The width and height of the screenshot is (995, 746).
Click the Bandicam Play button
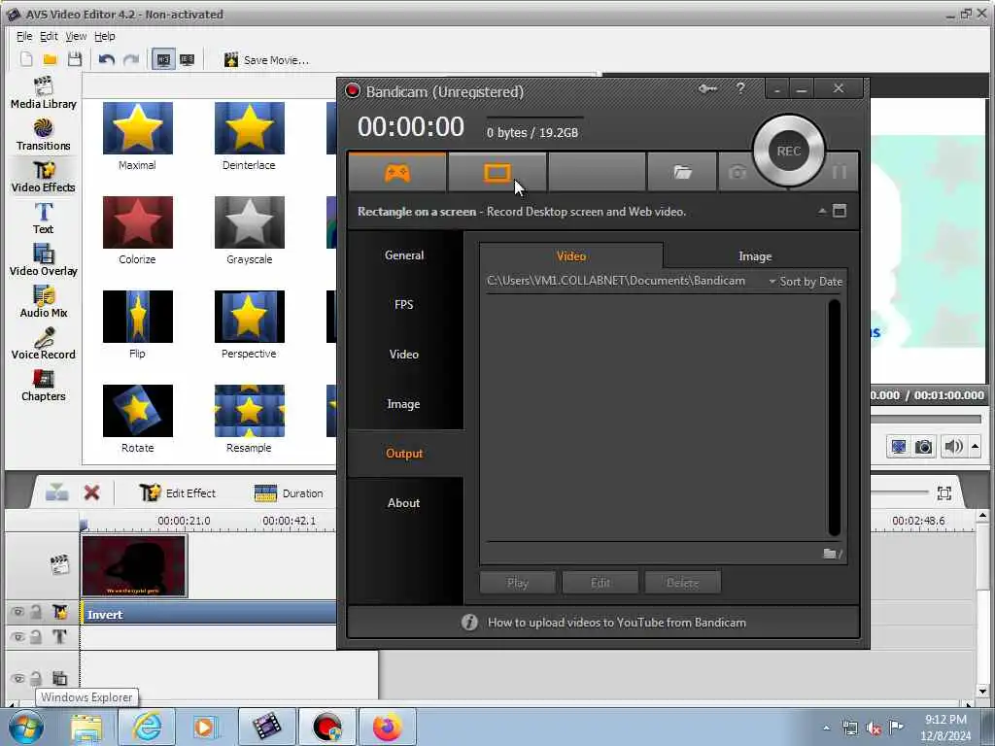click(x=518, y=583)
